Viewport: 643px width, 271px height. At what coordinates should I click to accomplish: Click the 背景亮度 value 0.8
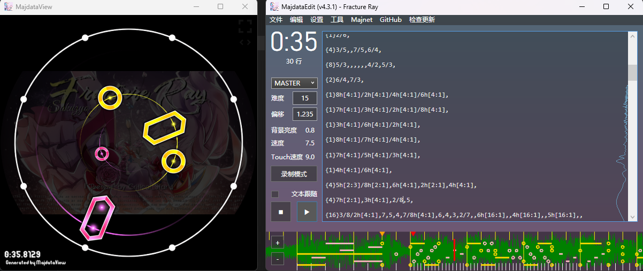tap(310, 130)
